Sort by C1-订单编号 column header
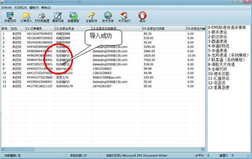Image resolution: width=252 pixels, height=159 pixels. coord(40,29)
